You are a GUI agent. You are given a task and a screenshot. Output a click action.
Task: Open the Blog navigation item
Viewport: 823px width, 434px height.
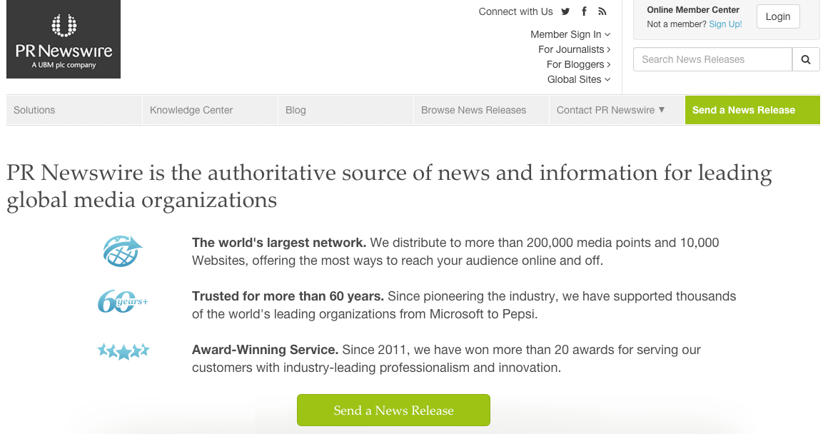[296, 110]
